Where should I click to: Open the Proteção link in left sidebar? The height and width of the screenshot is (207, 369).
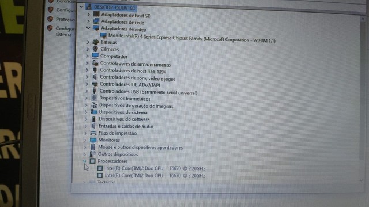[x=65, y=20]
